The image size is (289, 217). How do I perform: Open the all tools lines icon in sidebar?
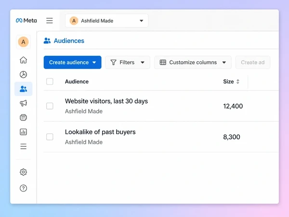[x=23, y=146]
